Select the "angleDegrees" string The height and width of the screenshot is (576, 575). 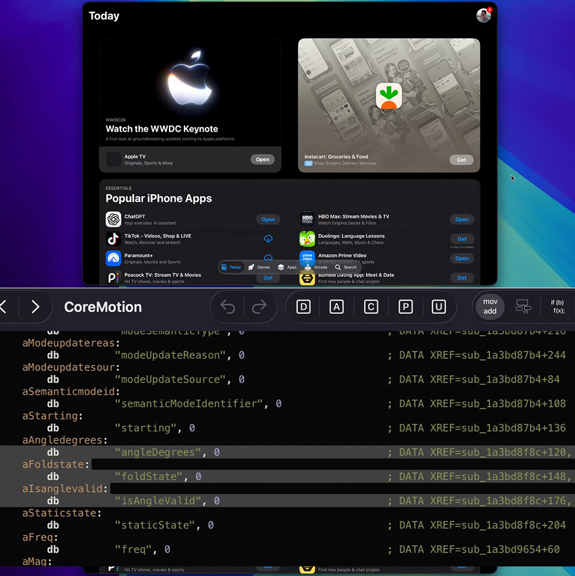click(158, 452)
